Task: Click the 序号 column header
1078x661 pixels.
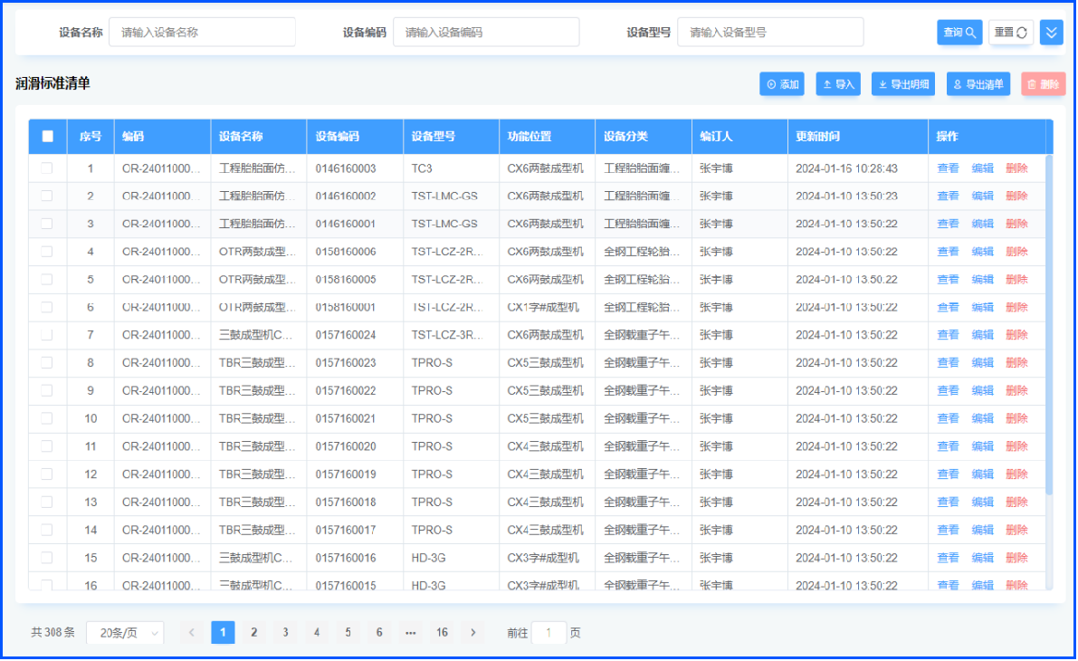Action: (x=91, y=136)
